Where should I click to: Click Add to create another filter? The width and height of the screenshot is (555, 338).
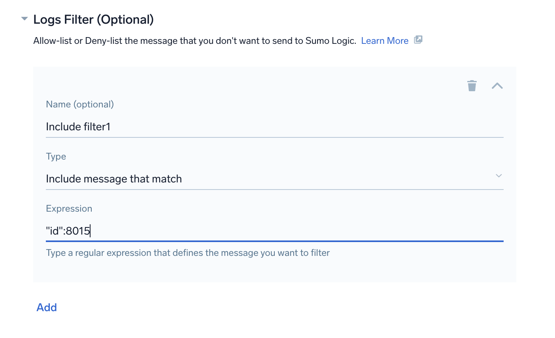[47, 307]
